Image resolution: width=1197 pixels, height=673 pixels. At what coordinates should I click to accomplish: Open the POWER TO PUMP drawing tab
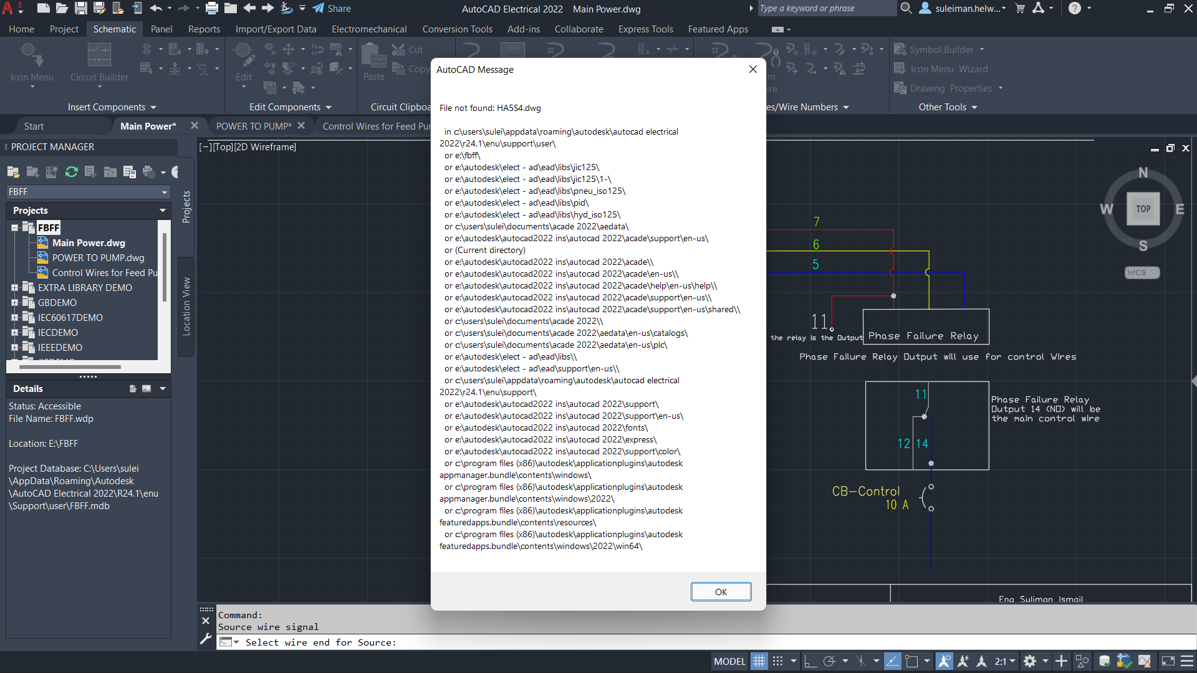(254, 126)
